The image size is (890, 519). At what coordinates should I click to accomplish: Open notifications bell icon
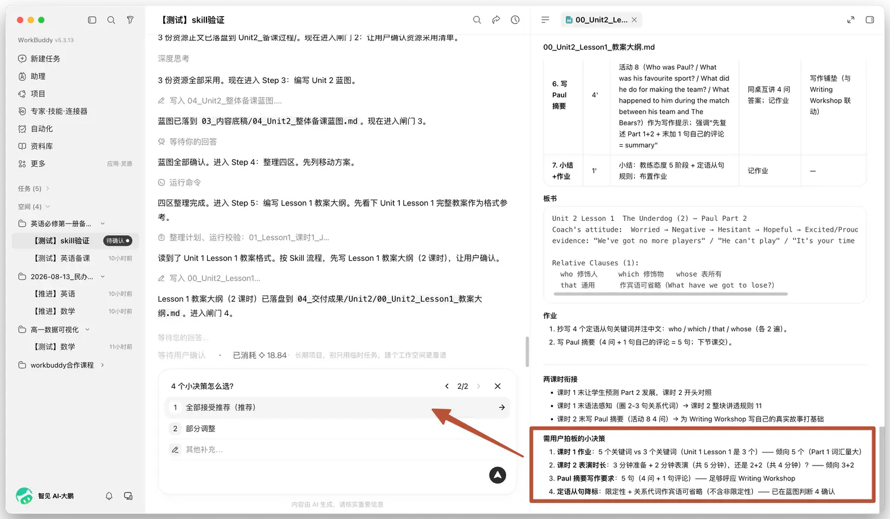tap(109, 496)
